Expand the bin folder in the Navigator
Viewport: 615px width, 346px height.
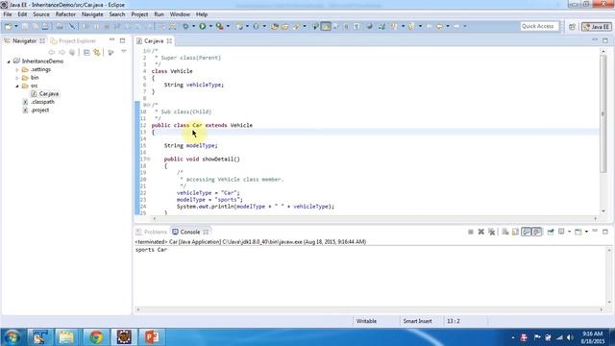pos(17,78)
